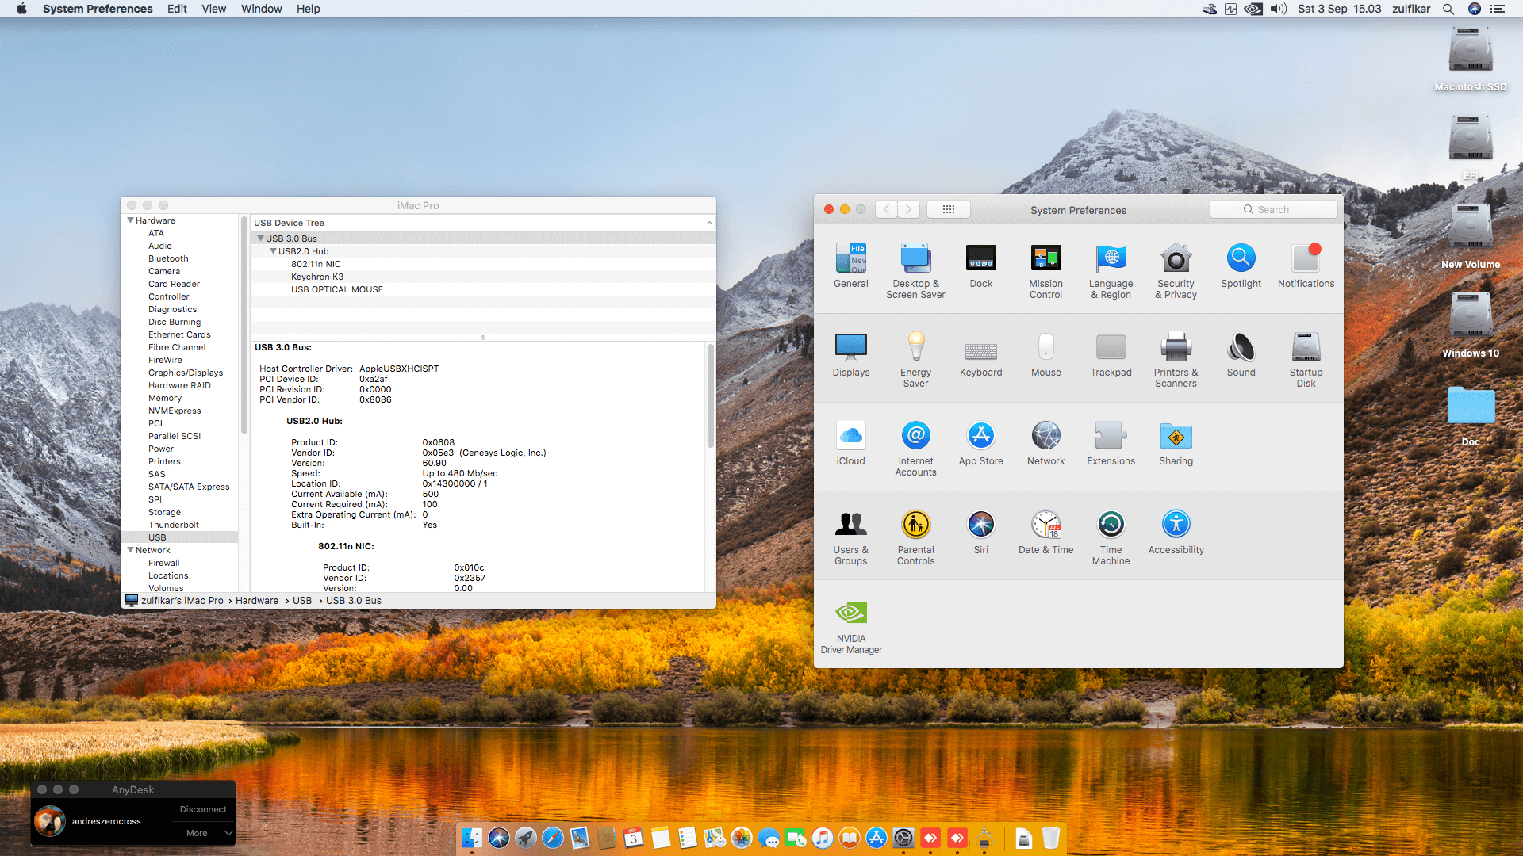Open Mission Control preferences
Image resolution: width=1523 pixels, height=856 pixels.
pyautogui.click(x=1045, y=259)
